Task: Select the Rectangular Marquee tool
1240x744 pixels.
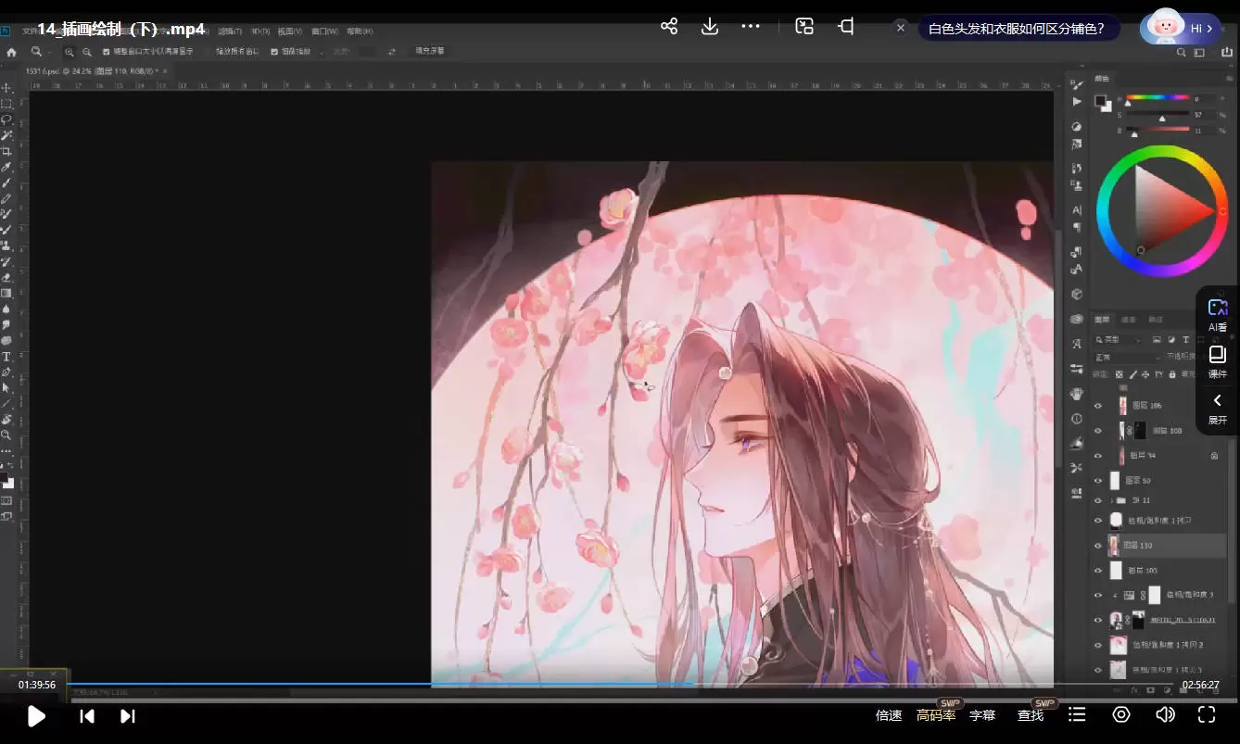Action: [6, 103]
